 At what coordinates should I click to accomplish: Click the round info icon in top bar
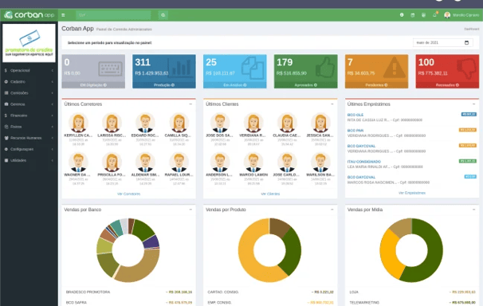402,15
